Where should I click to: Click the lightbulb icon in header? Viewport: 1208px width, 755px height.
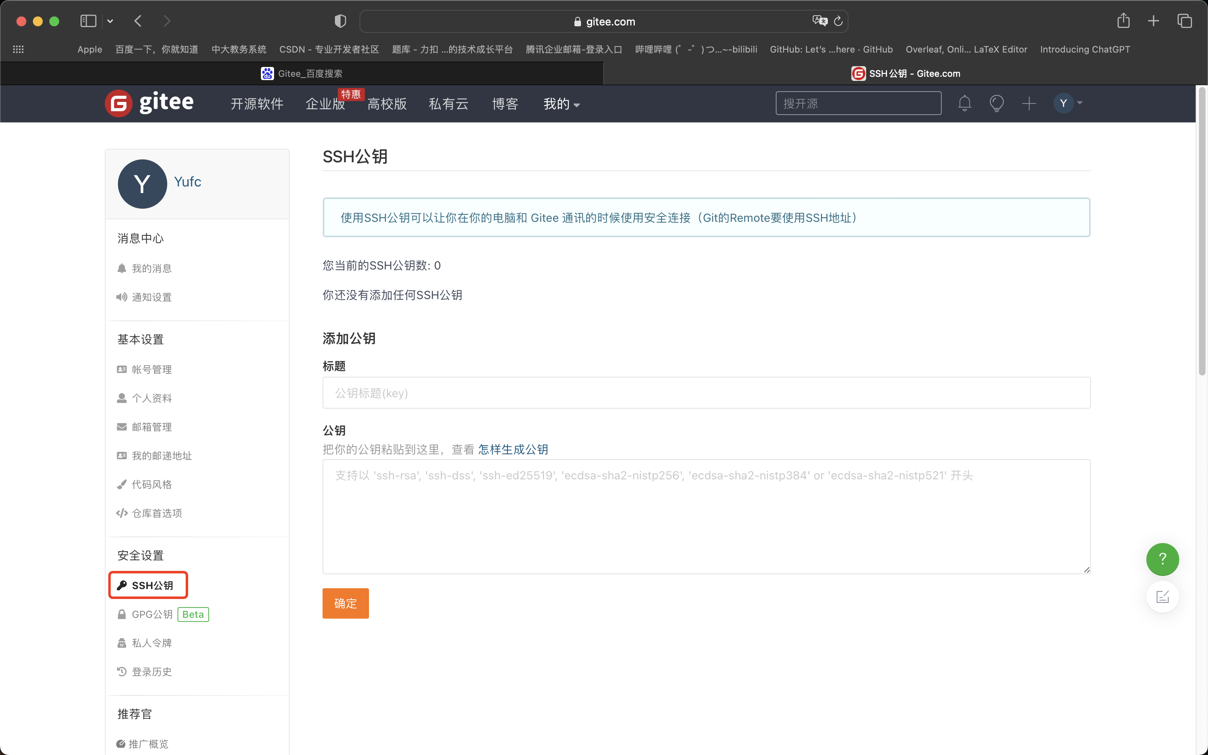click(x=996, y=104)
